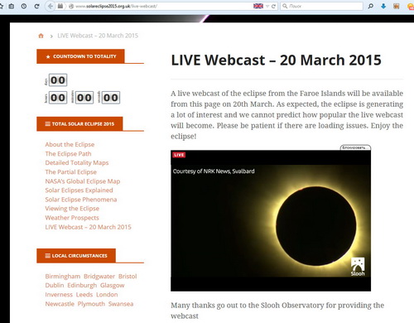414x323 pixels.
Task: Open the downloads arrow icon
Action: tap(383, 6)
